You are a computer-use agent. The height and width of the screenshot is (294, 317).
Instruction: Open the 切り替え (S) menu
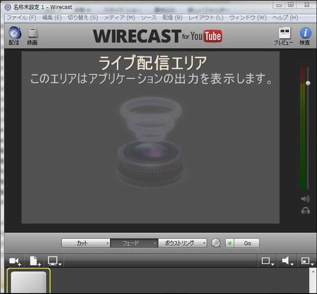(x=82, y=18)
